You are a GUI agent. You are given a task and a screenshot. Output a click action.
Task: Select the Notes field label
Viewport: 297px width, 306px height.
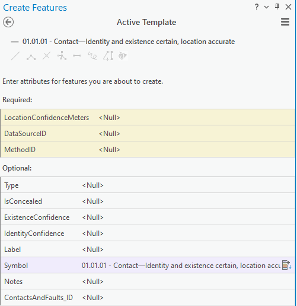(x=14, y=282)
